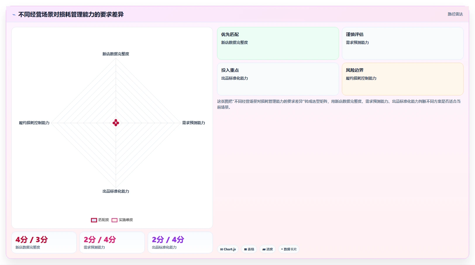Click the 2分 / 4分 需求预测能力 card

point(112,242)
